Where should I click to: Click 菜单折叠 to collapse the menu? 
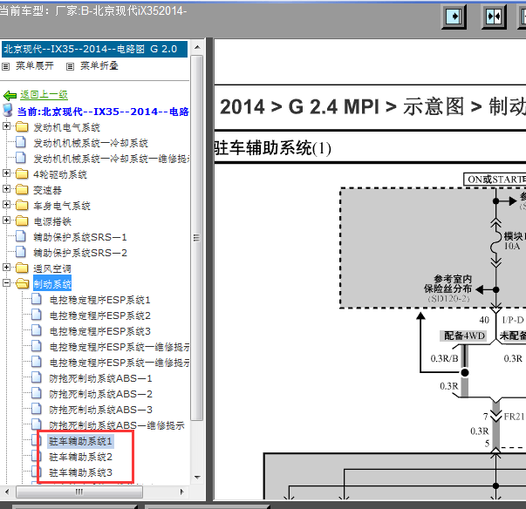[x=99, y=65]
